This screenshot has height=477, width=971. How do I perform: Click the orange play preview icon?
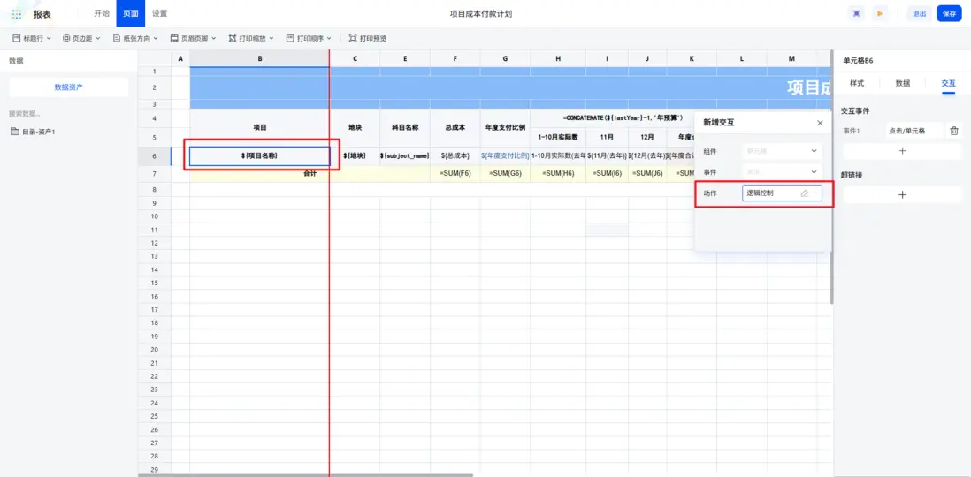coord(879,13)
